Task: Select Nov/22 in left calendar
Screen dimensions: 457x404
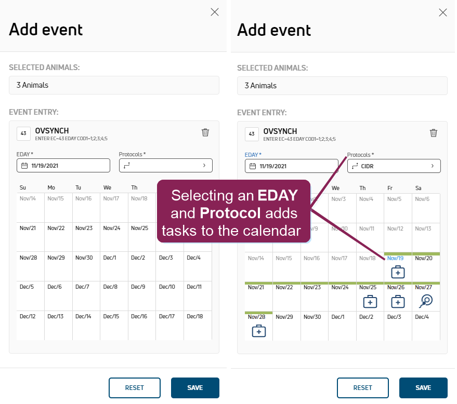Action: click(x=58, y=237)
